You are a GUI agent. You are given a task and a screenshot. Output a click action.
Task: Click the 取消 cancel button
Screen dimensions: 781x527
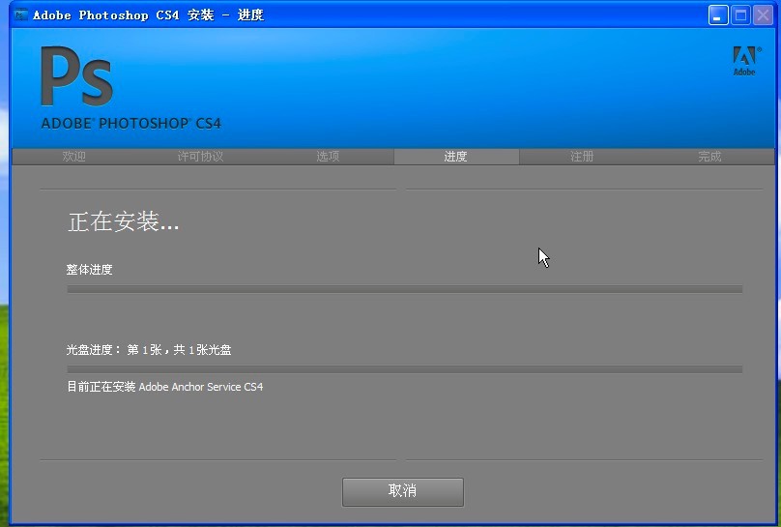click(402, 491)
